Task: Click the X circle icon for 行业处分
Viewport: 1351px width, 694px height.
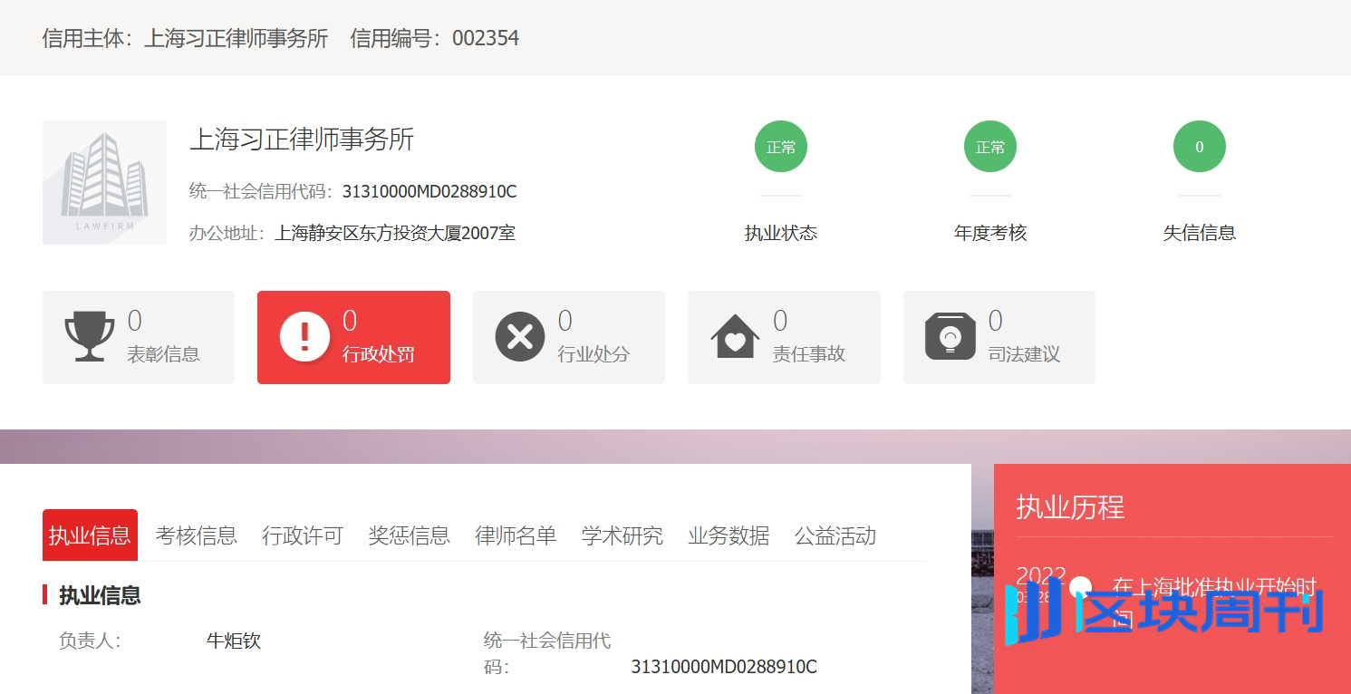Action: click(x=520, y=336)
